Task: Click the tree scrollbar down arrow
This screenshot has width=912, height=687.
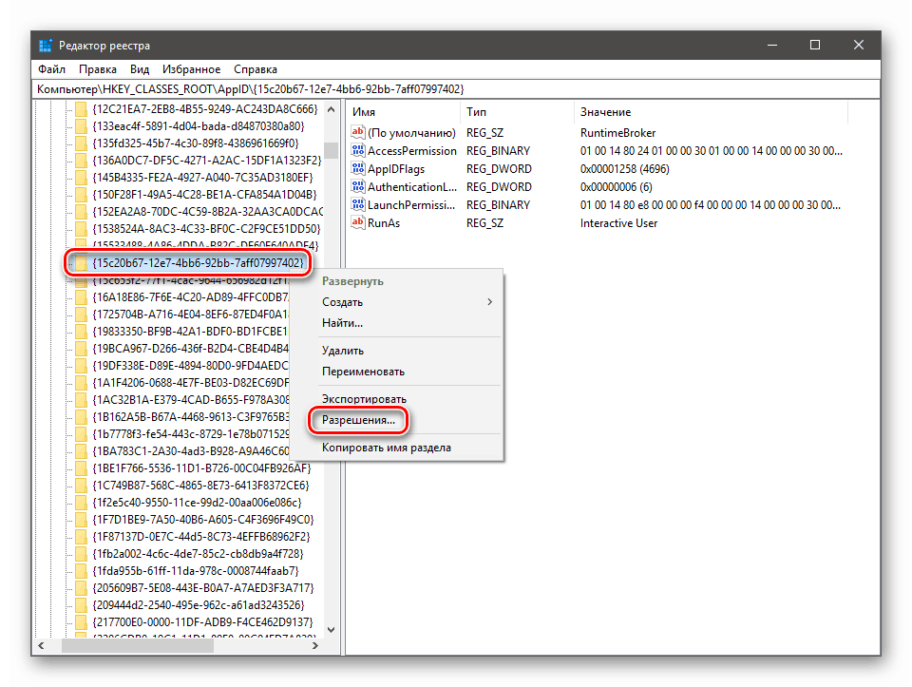Action: click(331, 629)
